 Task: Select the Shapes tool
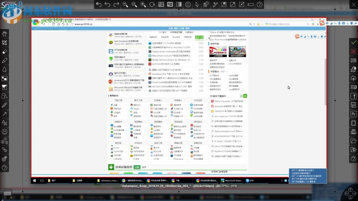pyautogui.click(x=4, y=96)
